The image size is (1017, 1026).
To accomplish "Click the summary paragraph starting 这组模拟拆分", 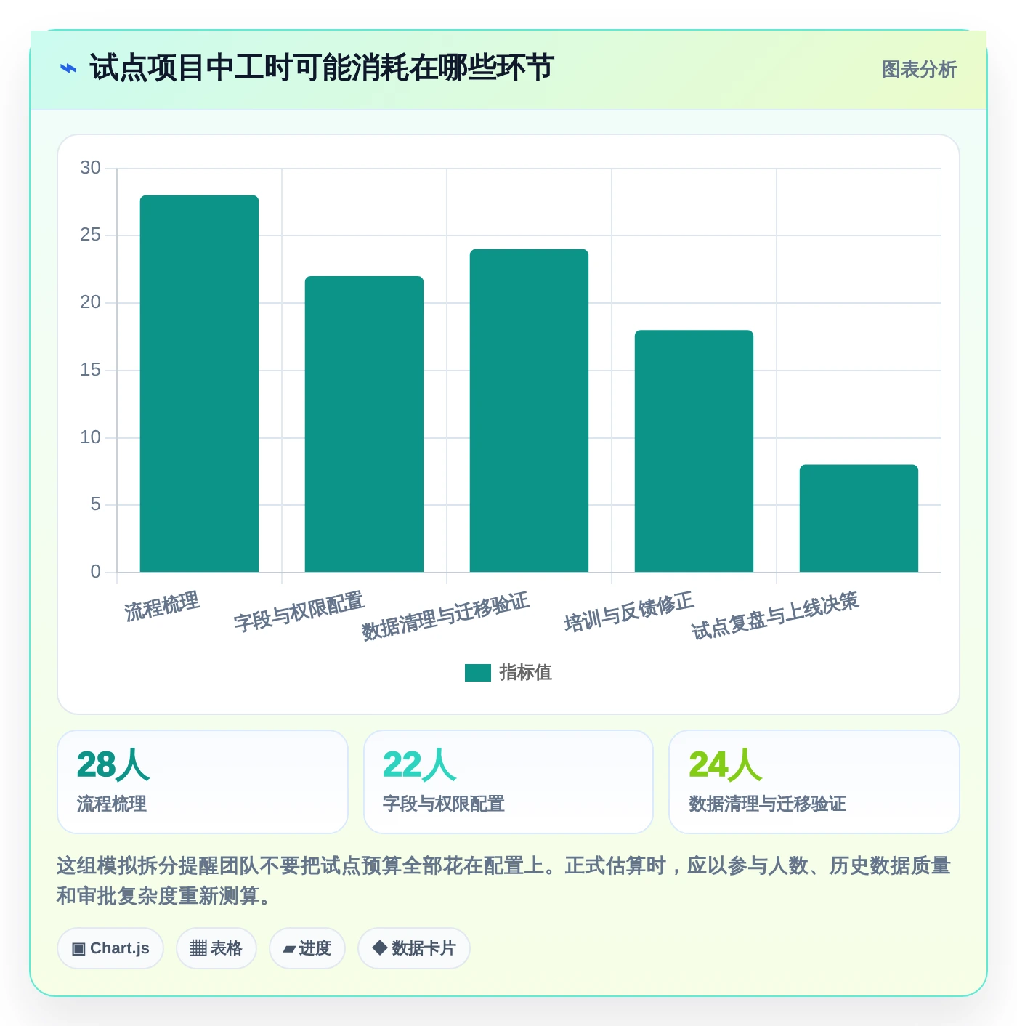I will 504,881.
